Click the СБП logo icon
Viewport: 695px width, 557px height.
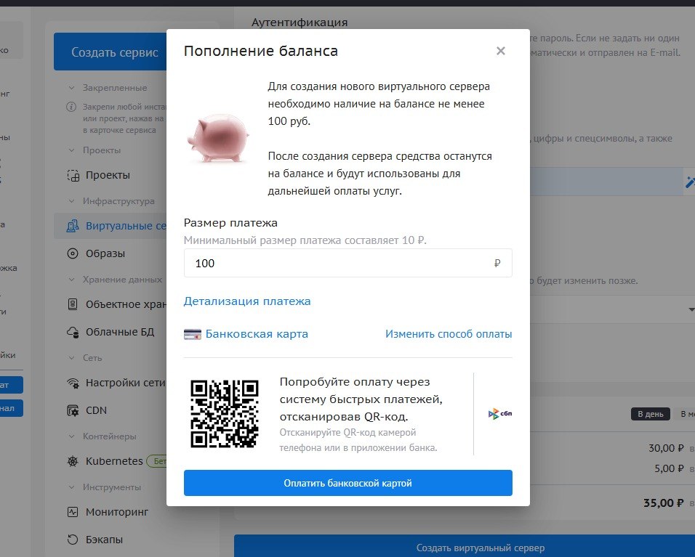[500, 414]
